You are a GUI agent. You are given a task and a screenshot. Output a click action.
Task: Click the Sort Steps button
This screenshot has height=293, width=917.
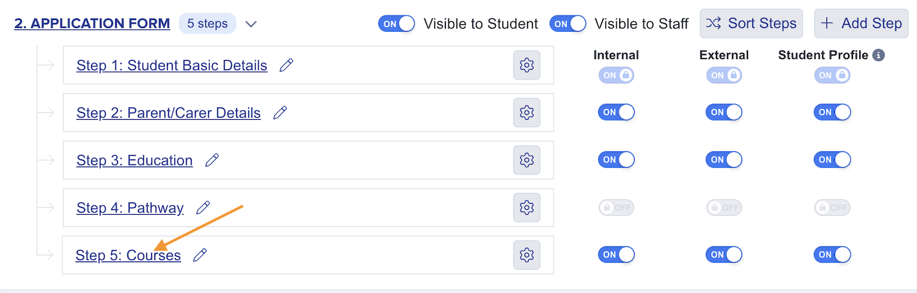(751, 24)
